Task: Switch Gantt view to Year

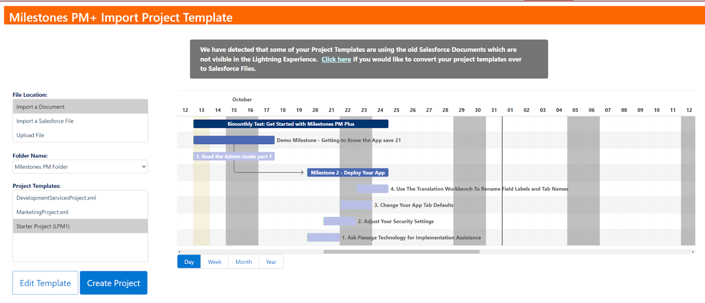Action: pyautogui.click(x=271, y=262)
